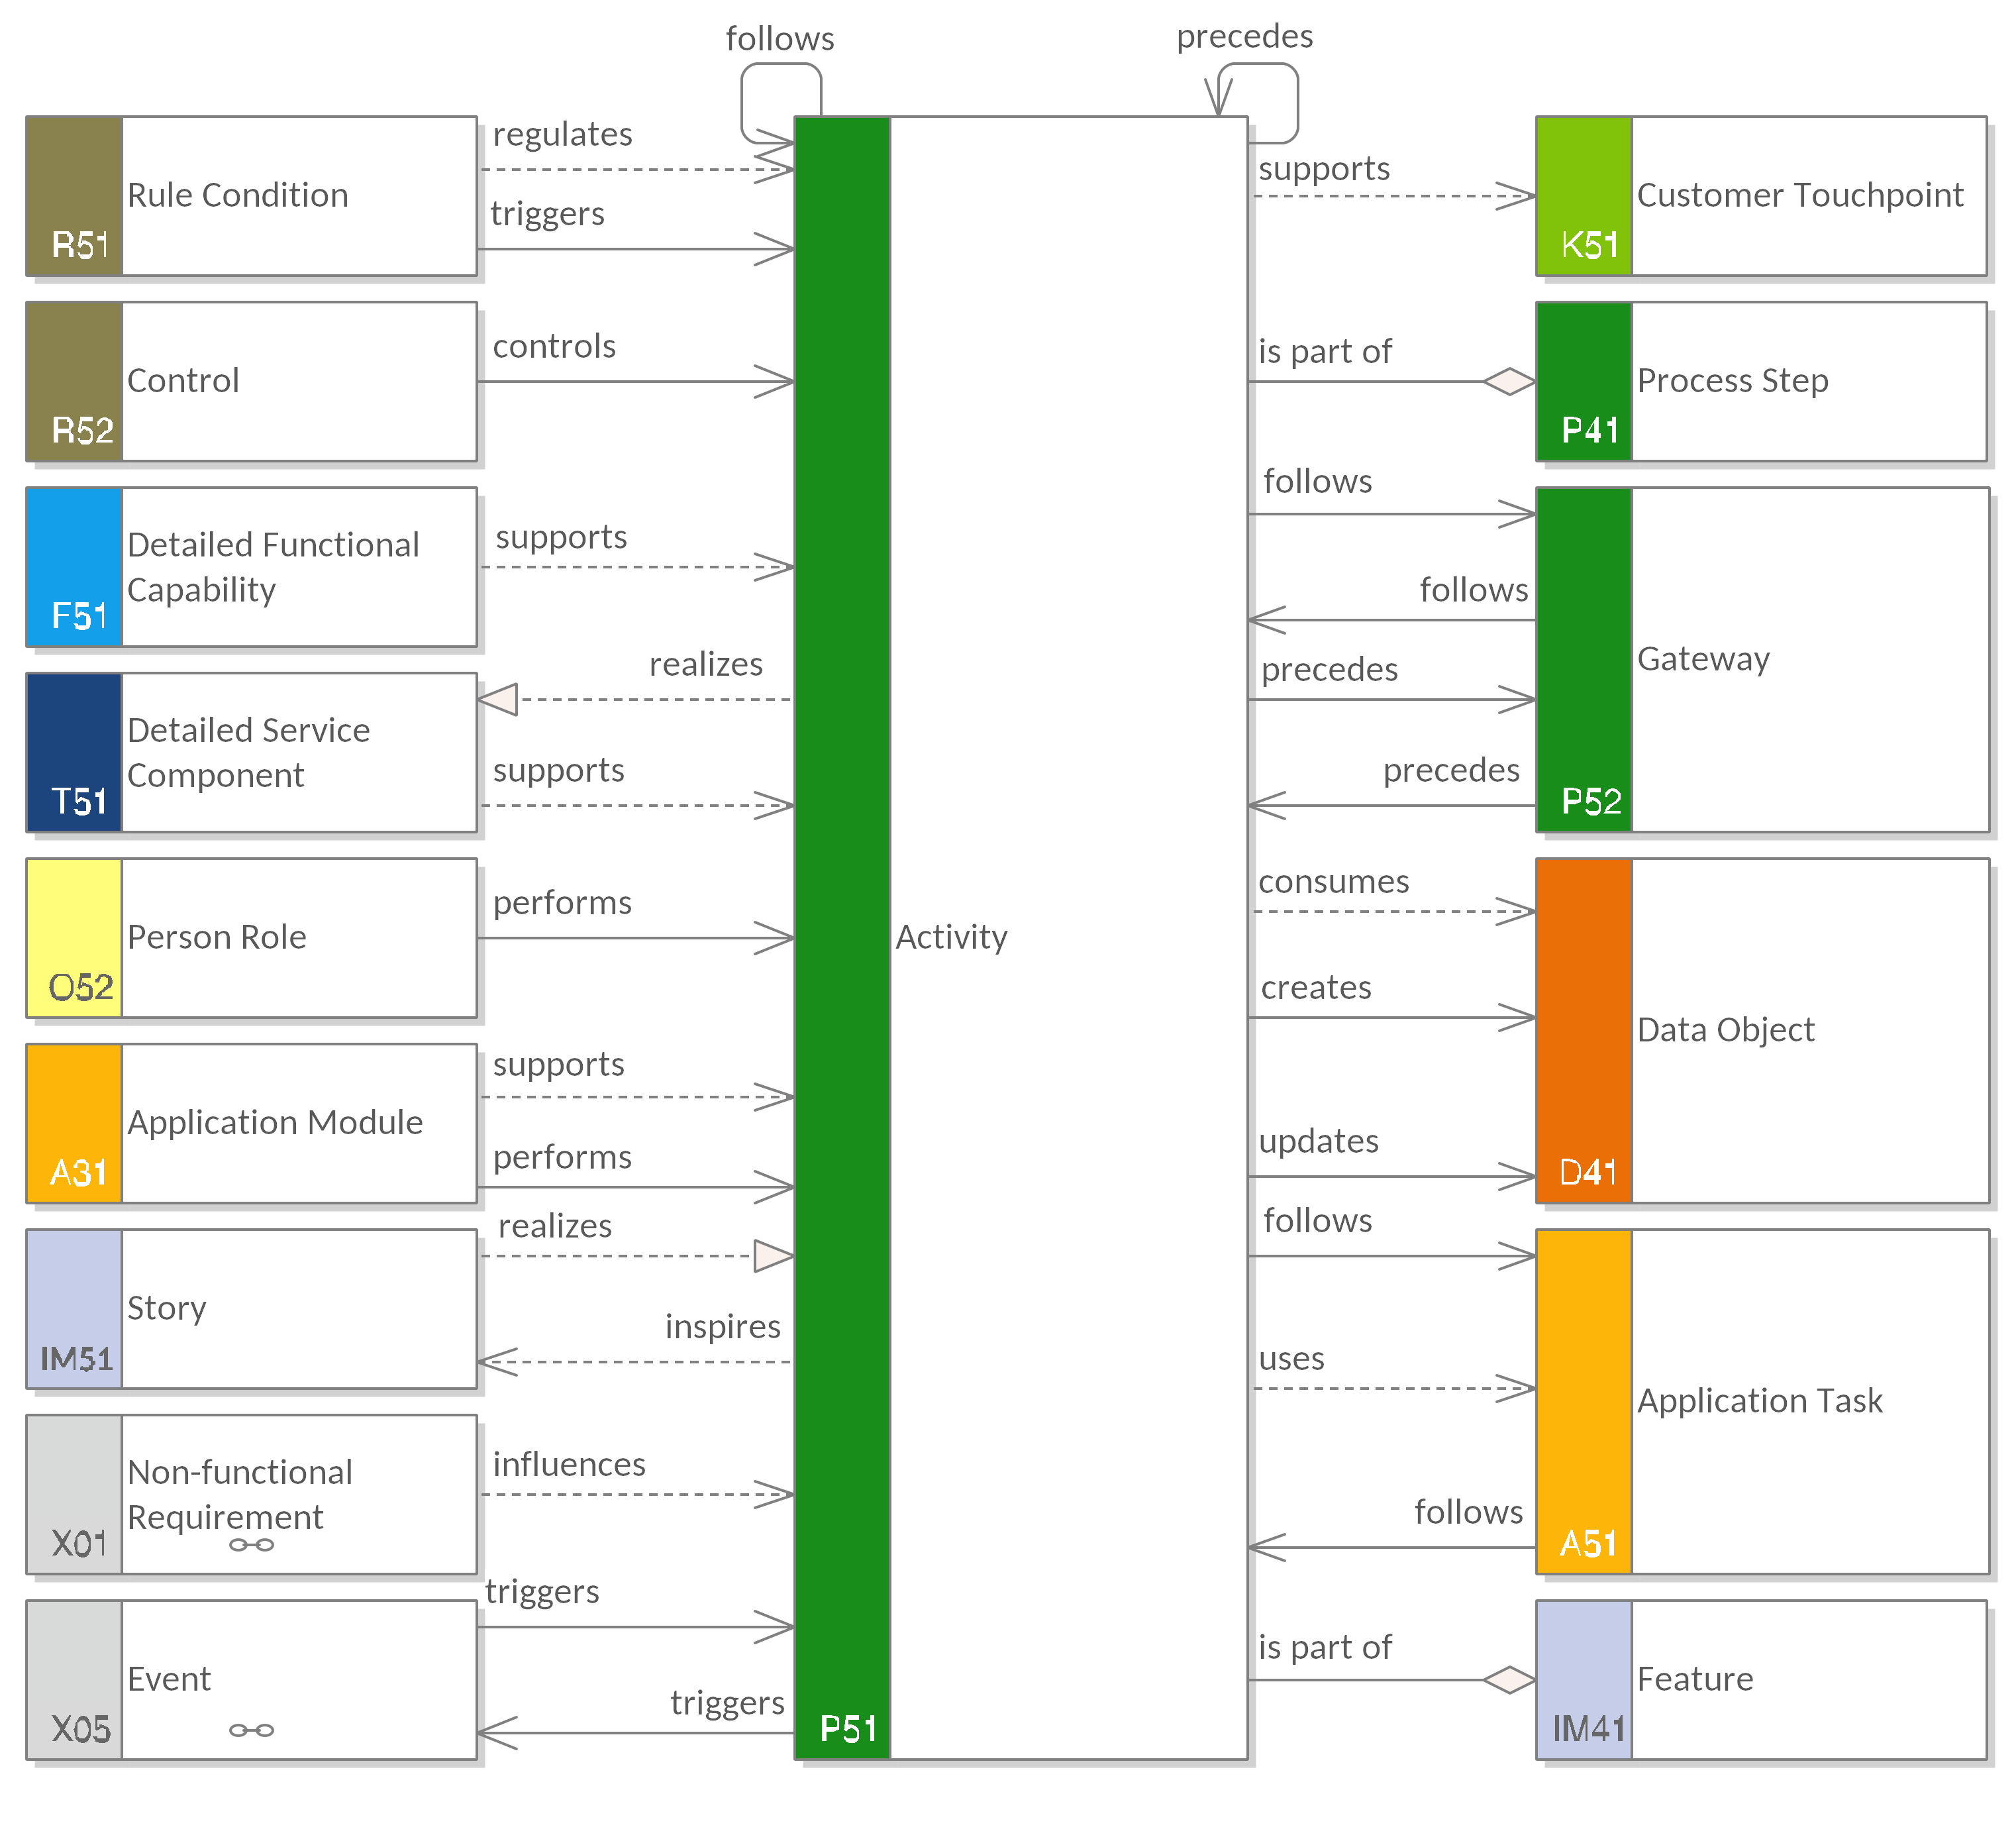The width and height of the screenshot is (2016, 1847).
Task: Click Detailed Functional Capability label
Action: [273, 567]
